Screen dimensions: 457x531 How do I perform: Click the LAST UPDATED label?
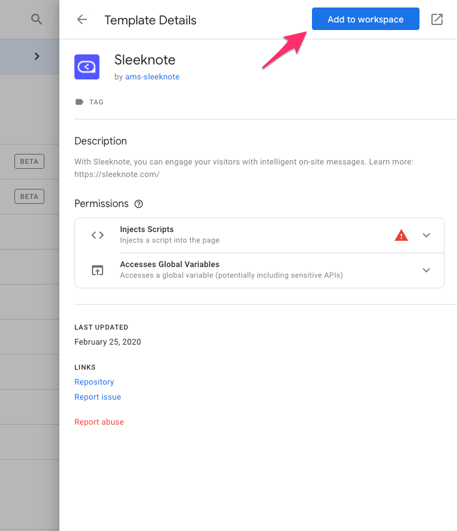[x=101, y=328]
